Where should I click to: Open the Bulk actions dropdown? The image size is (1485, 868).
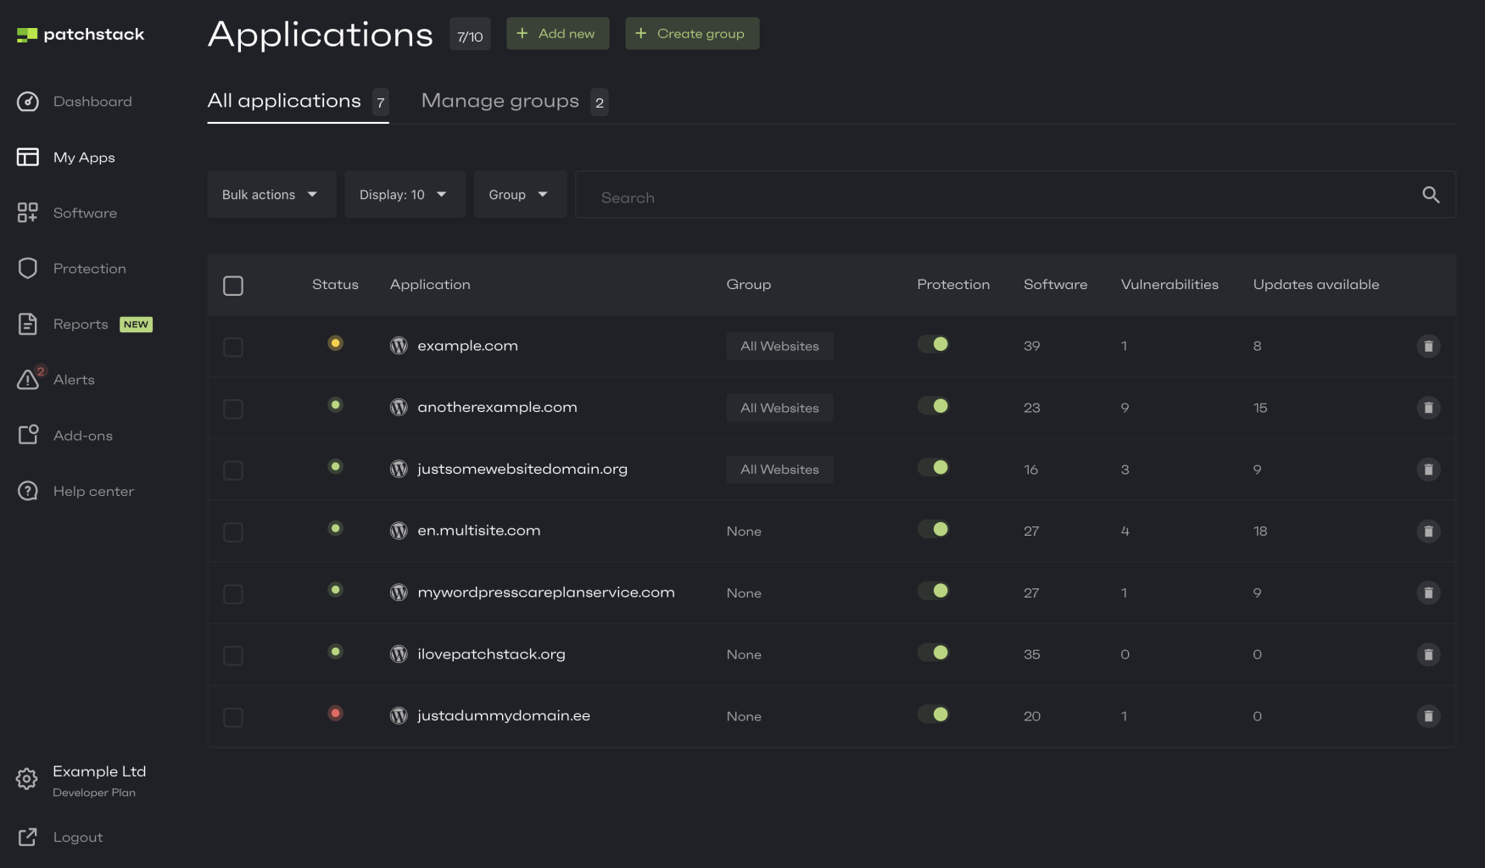[271, 195]
